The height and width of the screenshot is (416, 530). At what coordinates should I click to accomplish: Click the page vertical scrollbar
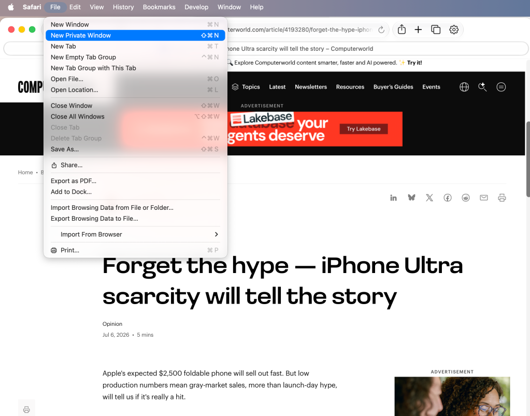[528, 159]
